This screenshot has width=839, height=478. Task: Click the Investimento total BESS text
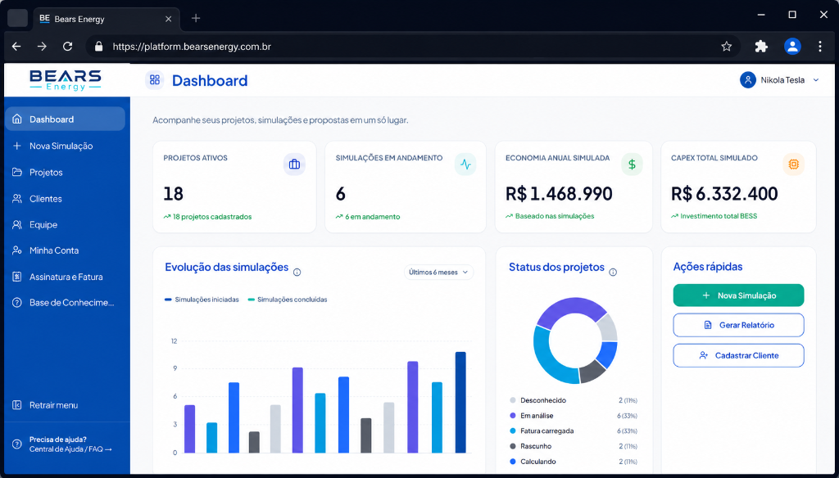pos(719,216)
